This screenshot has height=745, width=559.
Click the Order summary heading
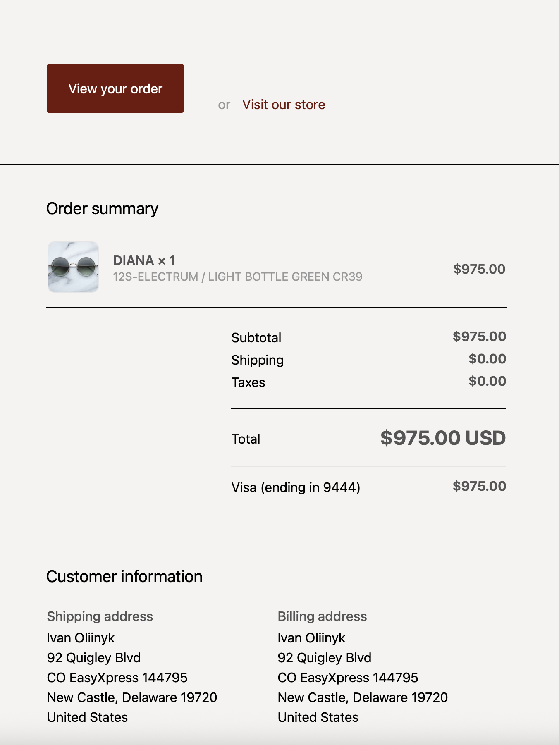click(x=102, y=209)
